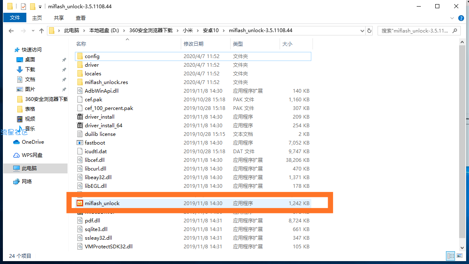
Task: Expand breadcrumb arrow after 小米
Action: [198, 30]
